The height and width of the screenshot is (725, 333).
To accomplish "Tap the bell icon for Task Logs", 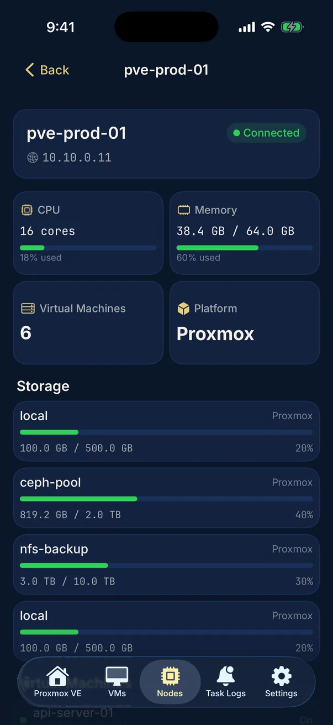I will 226,676.
